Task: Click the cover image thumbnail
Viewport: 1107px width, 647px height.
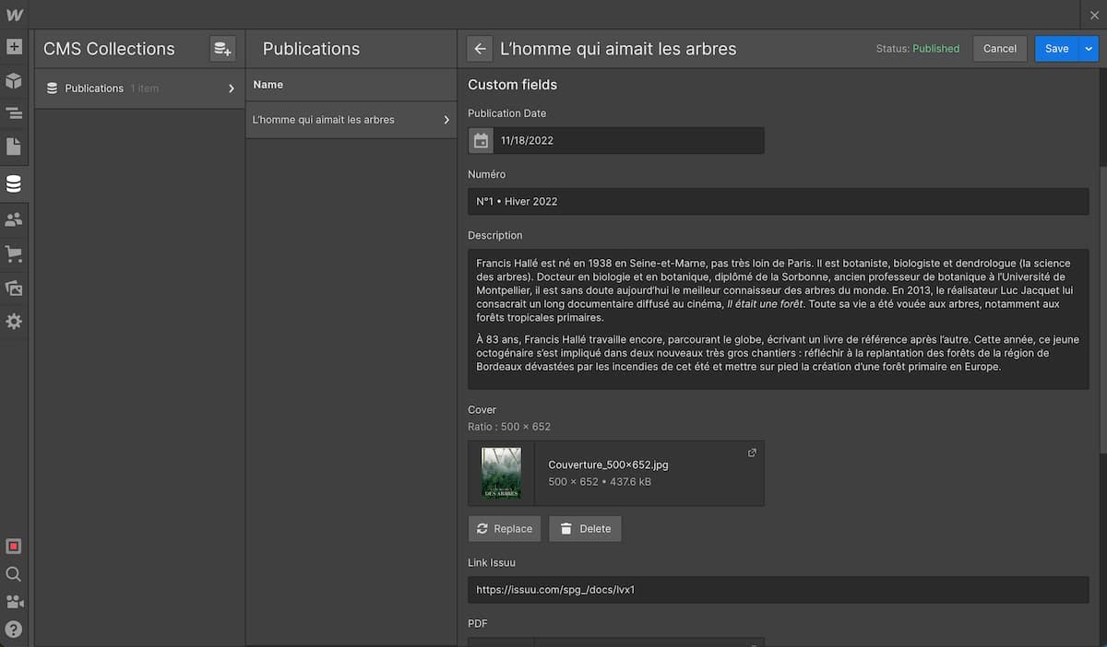Action: (501, 474)
